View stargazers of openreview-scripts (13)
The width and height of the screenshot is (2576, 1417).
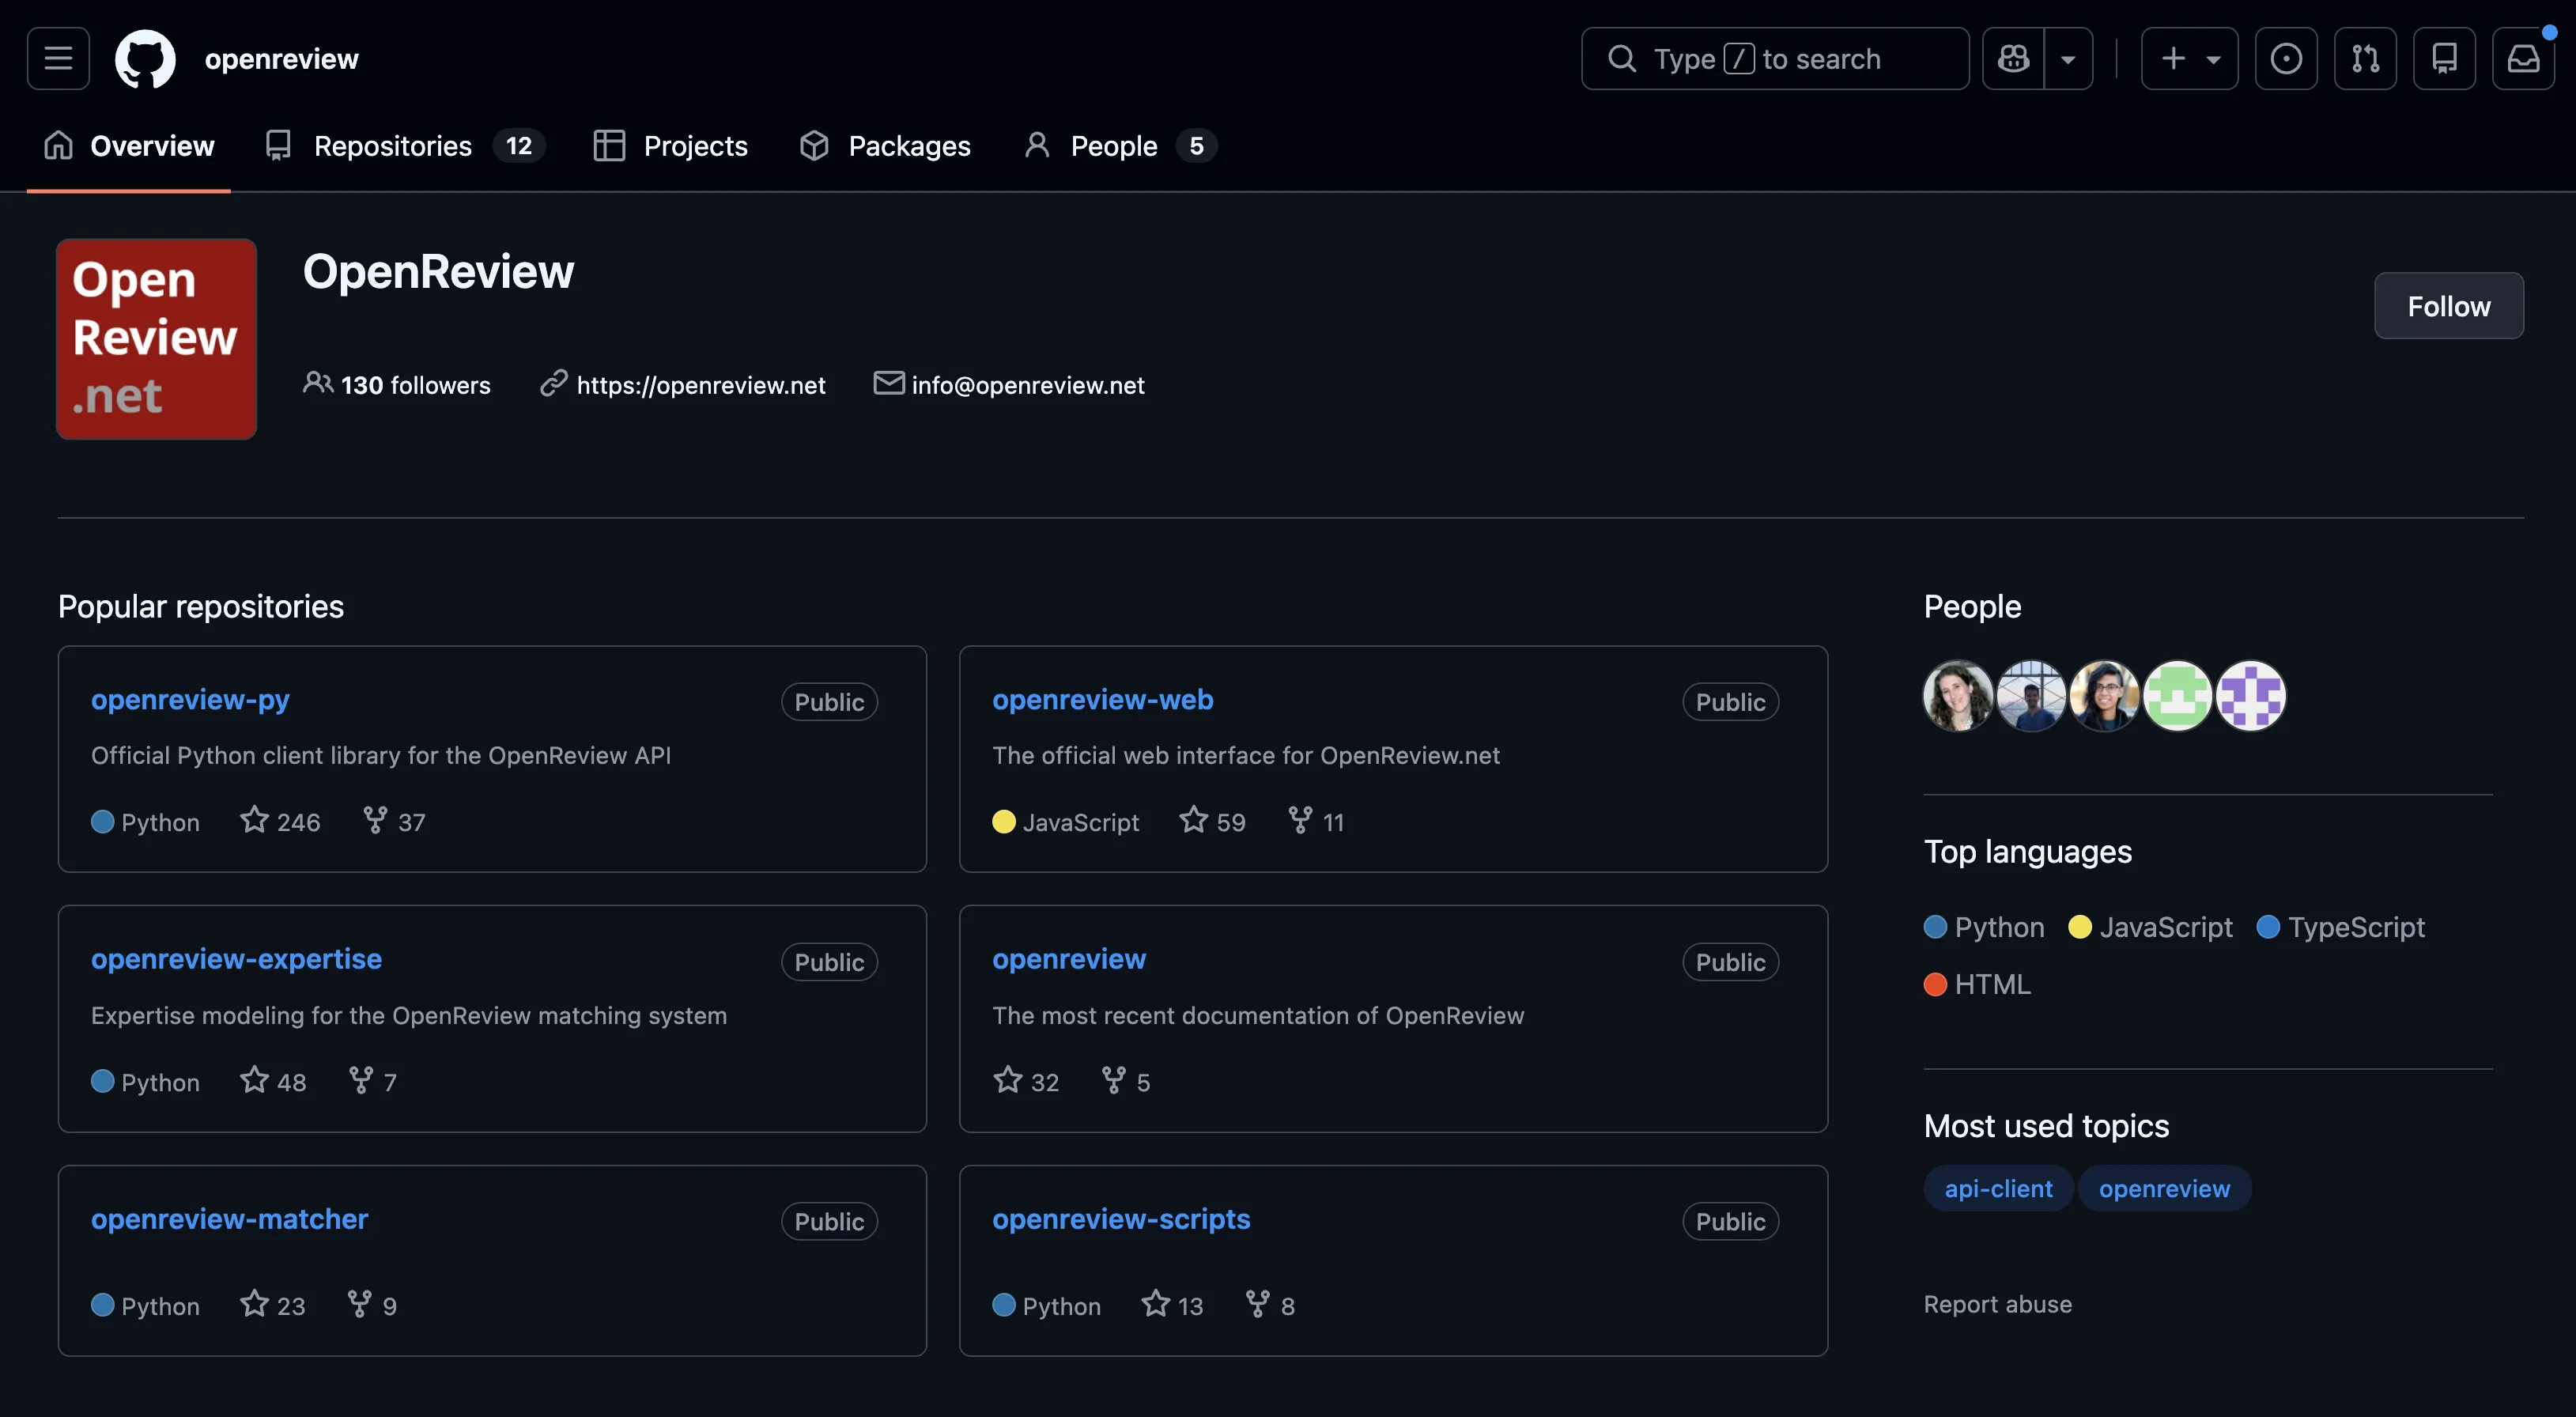[1172, 1306]
